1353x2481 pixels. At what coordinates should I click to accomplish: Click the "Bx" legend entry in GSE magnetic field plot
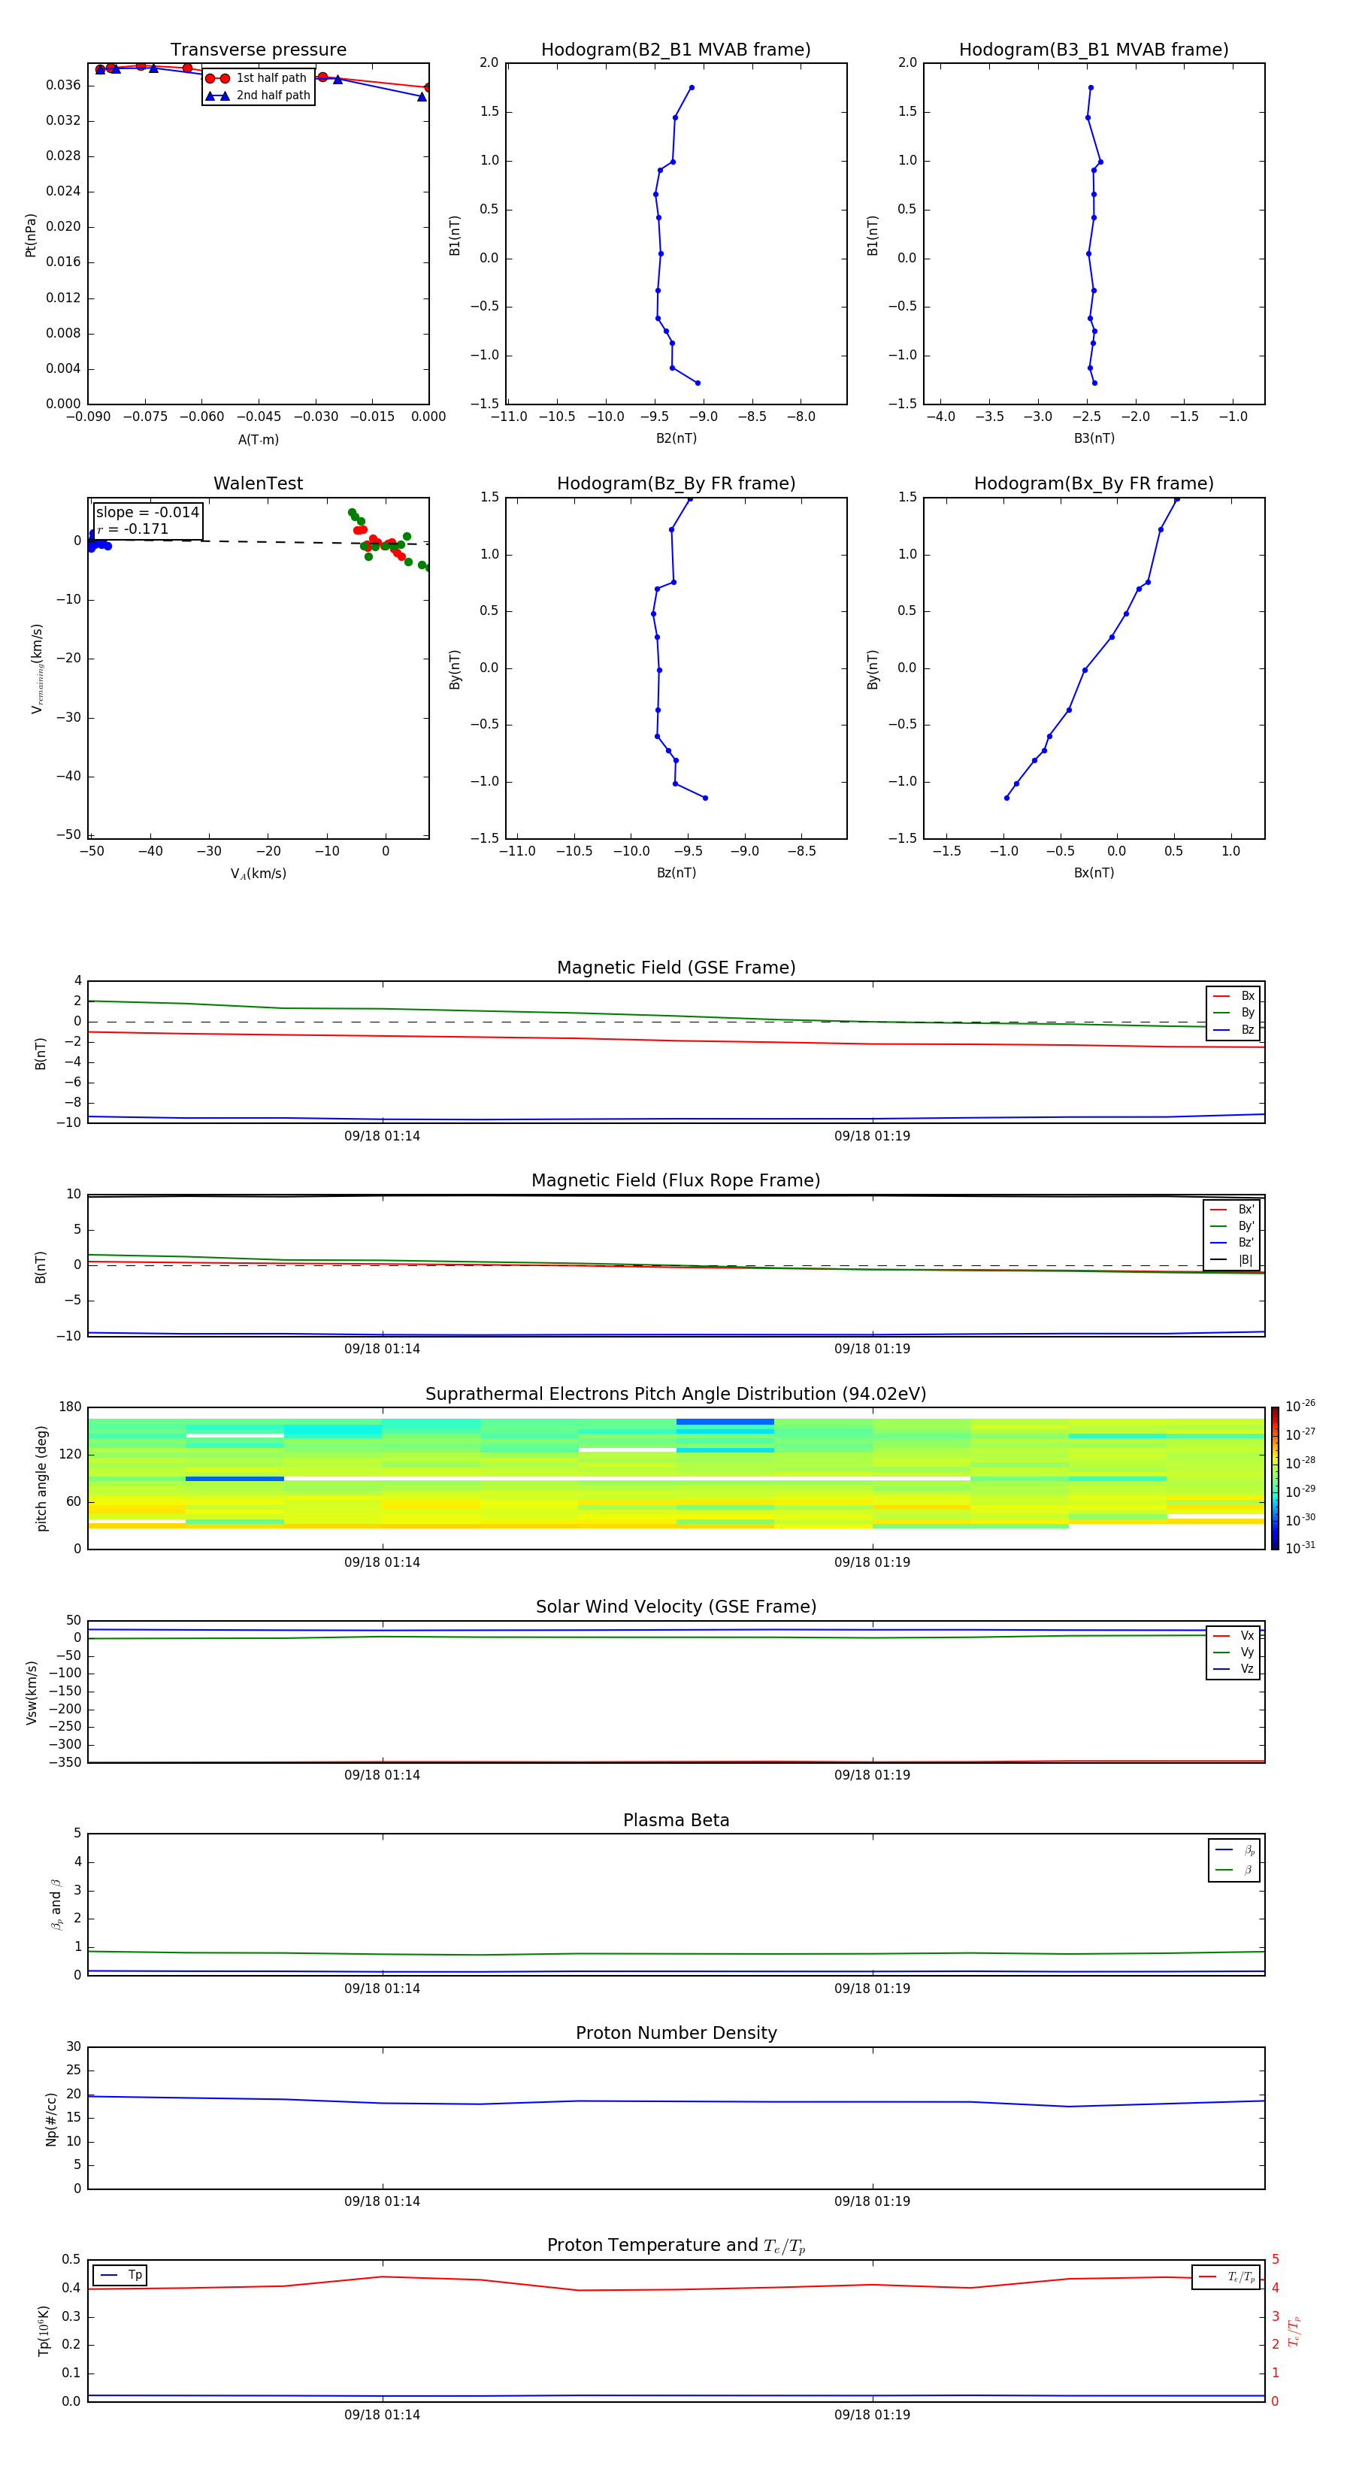pos(1233,996)
